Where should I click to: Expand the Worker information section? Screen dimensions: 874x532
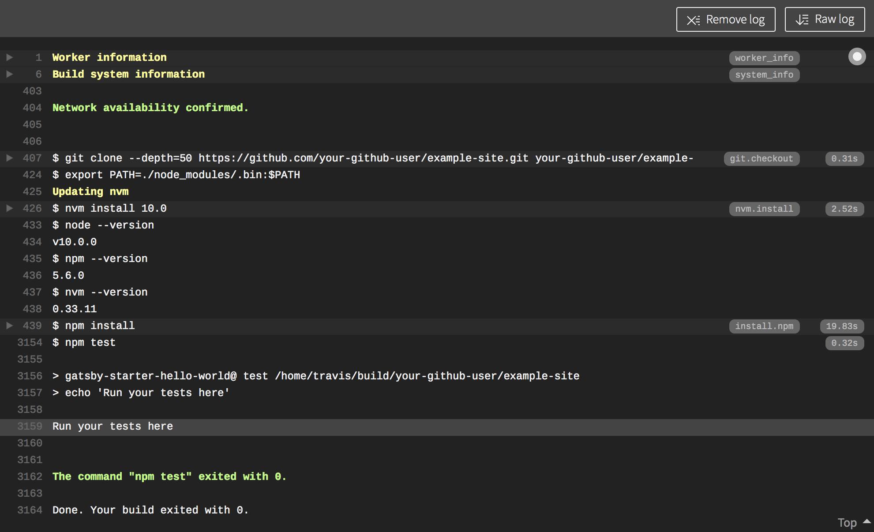pyautogui.click(x=8, y=57)
